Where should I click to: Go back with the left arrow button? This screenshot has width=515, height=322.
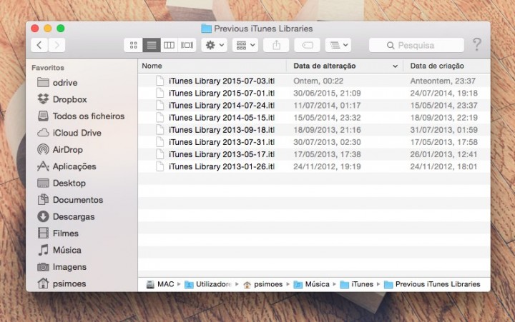click(39, 45)
